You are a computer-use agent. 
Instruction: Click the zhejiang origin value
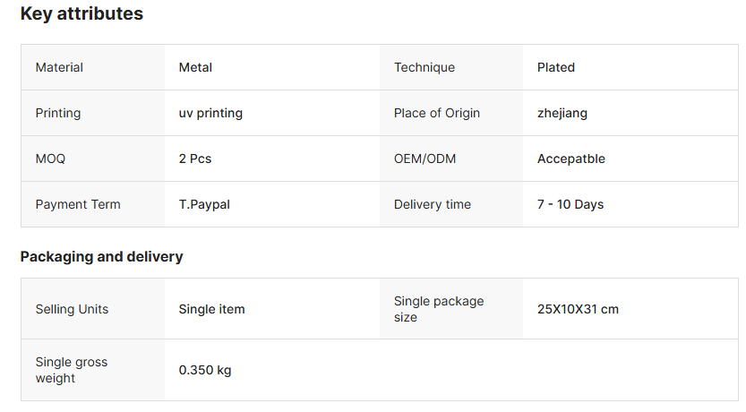click(x=562, y=113)
